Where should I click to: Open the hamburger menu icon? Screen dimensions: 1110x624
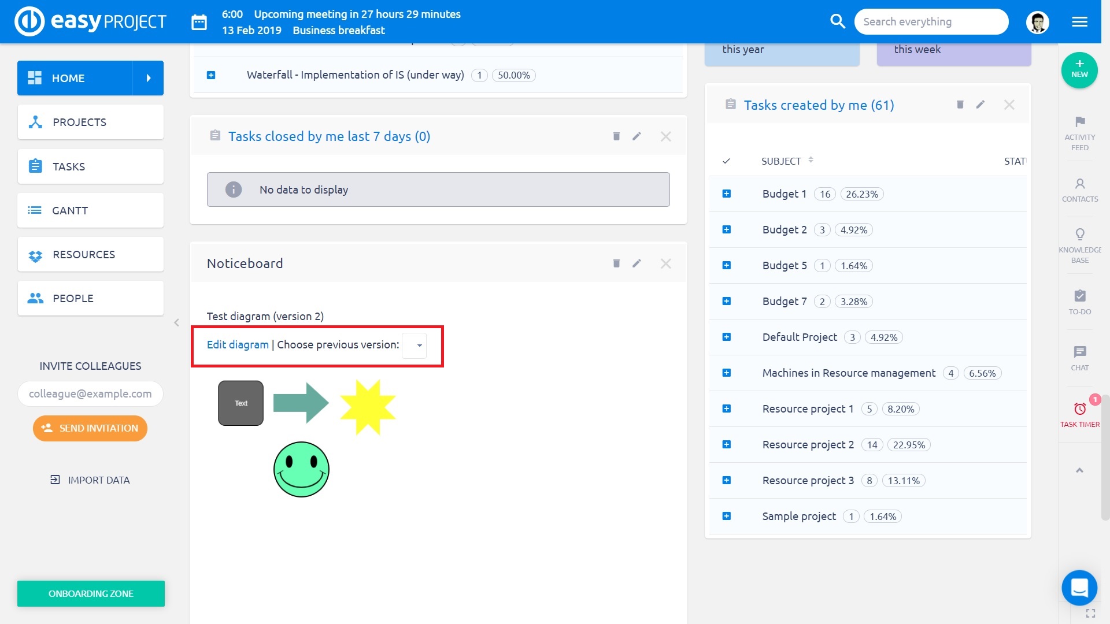[1079, 22]
